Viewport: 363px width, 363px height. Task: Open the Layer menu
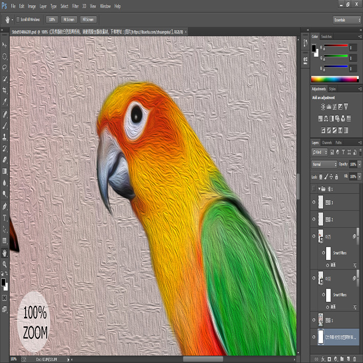[x=43, y=6]
